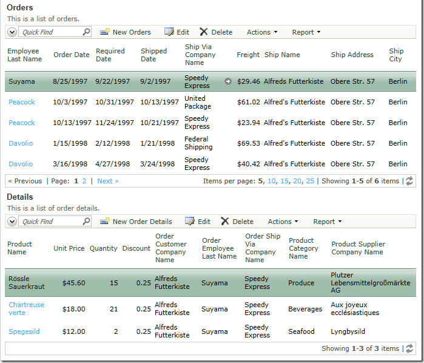Show 25 items per page
Viewport: 424px width, 363px height.
pos(310,181)
